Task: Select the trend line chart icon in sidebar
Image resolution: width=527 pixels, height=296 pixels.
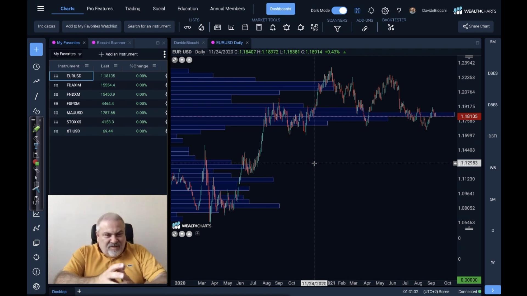Action: tap(36, 81)
